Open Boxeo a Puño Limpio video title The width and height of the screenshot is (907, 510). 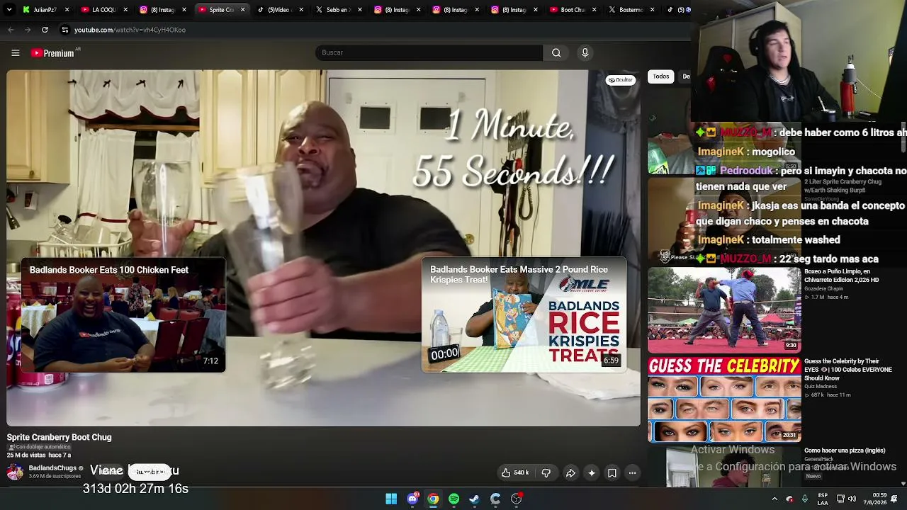click(842, 276)
